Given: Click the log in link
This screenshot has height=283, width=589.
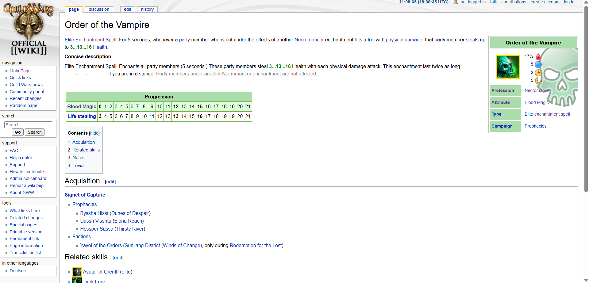Looking at the screenshot, I should [569, 2].
